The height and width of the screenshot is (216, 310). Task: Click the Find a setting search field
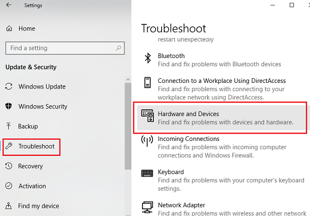tap(65, 48)
